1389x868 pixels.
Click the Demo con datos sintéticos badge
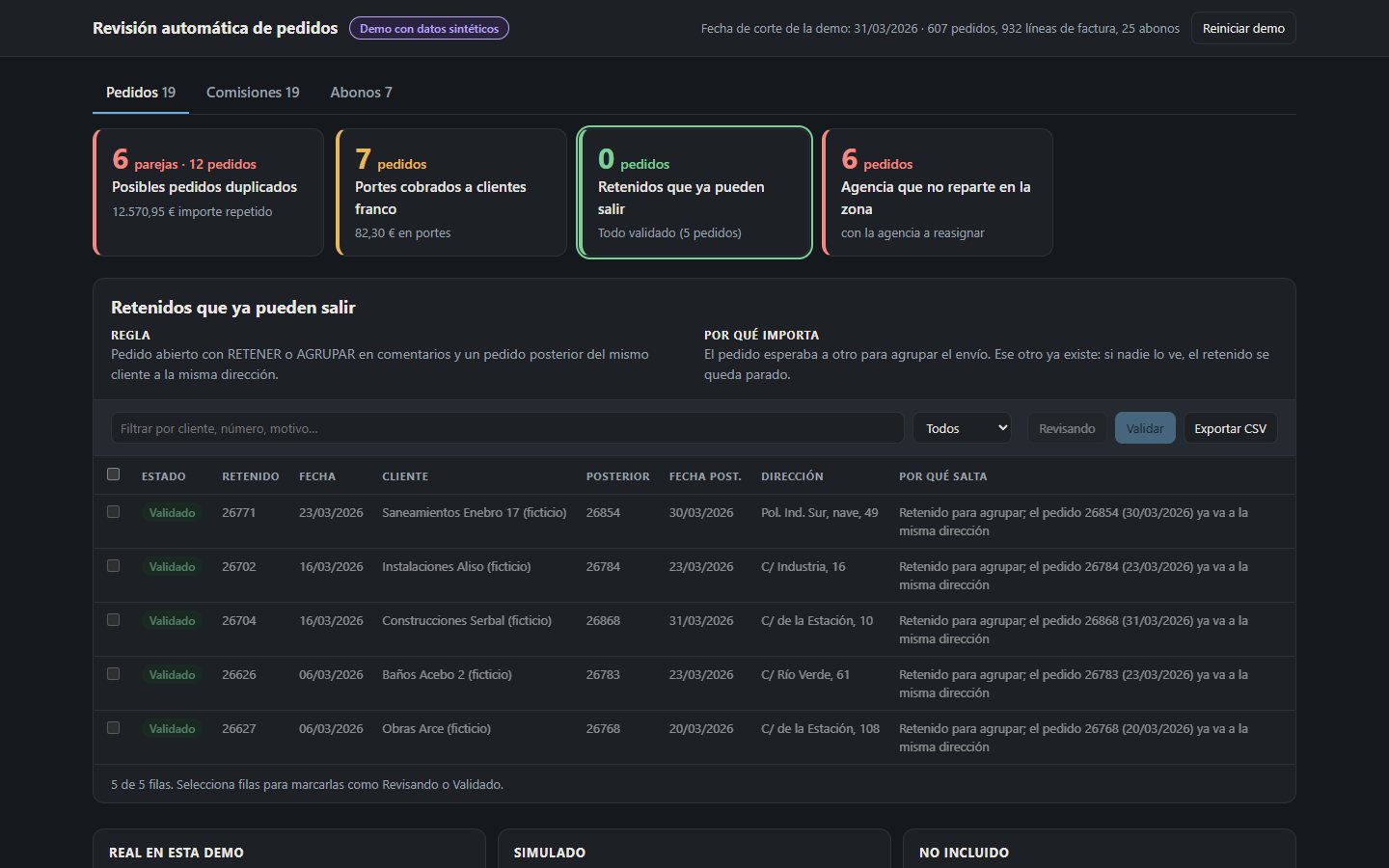[429, 28]
